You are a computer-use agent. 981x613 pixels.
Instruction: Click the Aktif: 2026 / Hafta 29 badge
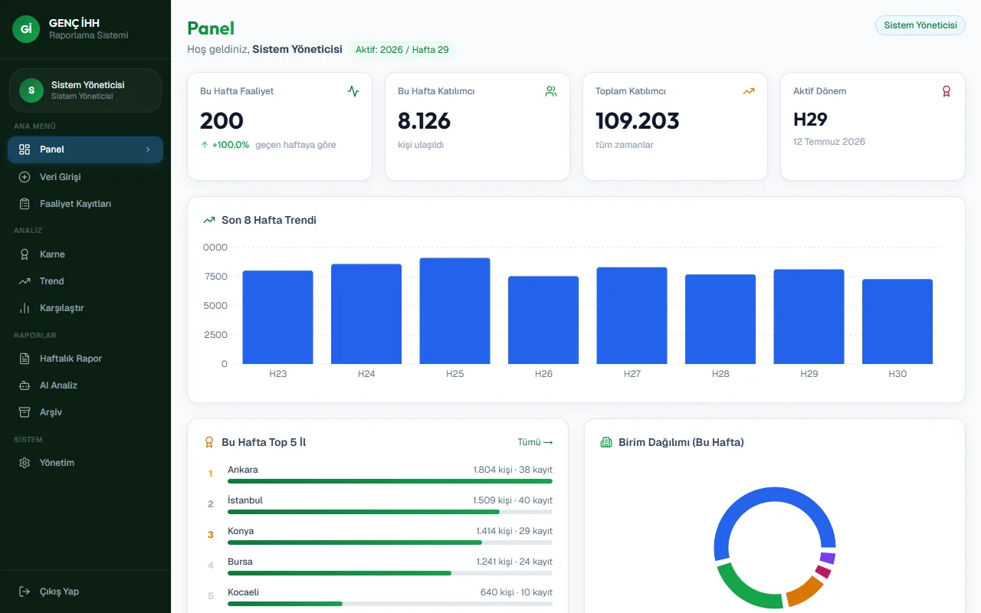402,50
